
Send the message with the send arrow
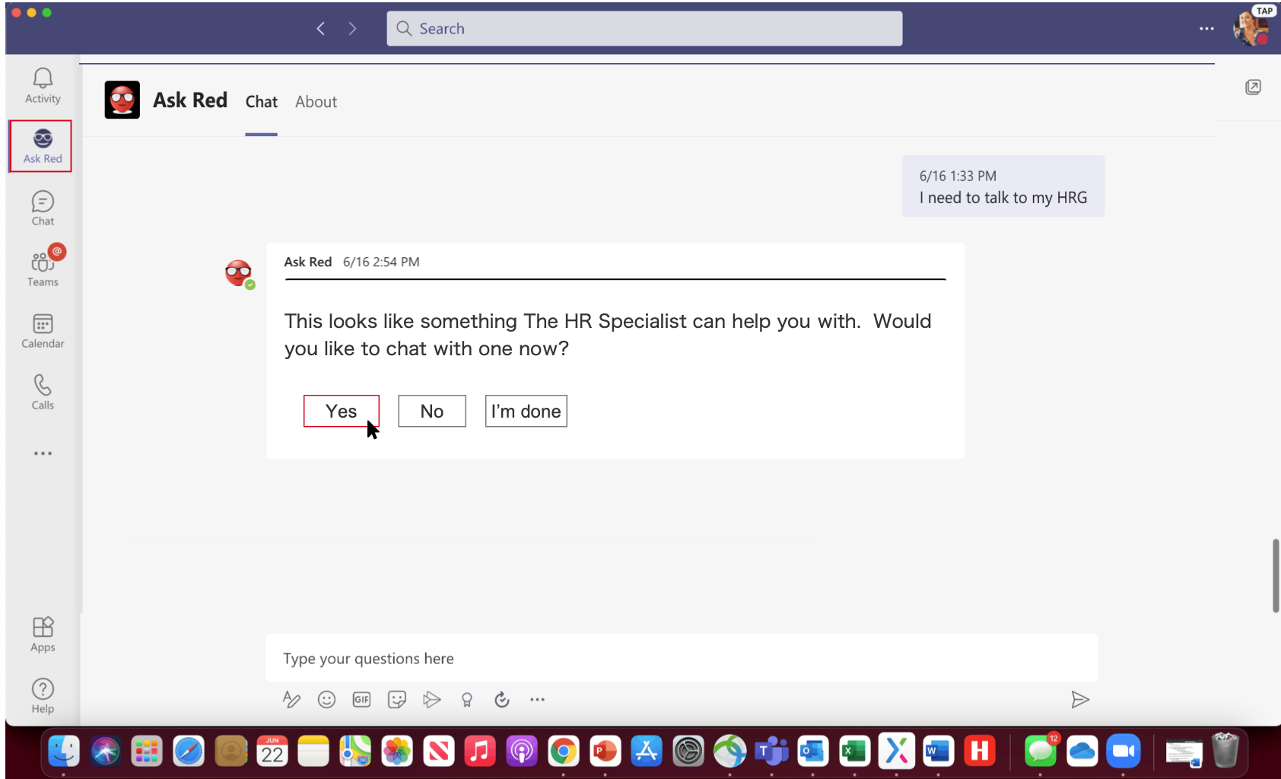(x=1079, y=700)
